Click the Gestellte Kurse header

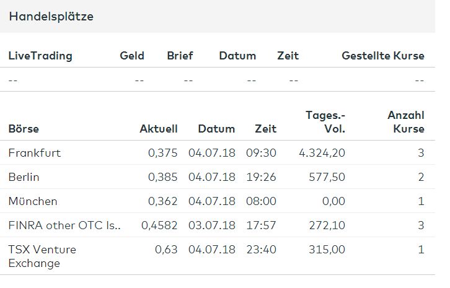click(x=383, y=56)
